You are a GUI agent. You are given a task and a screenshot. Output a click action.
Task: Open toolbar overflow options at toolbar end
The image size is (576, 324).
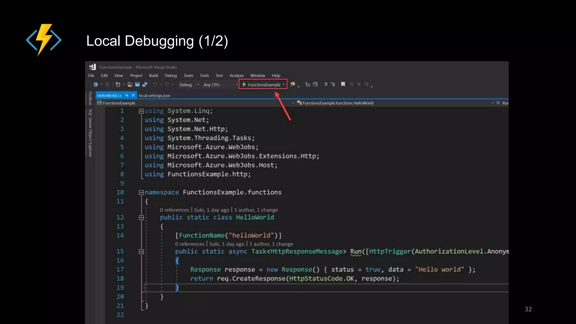point(372,86)
